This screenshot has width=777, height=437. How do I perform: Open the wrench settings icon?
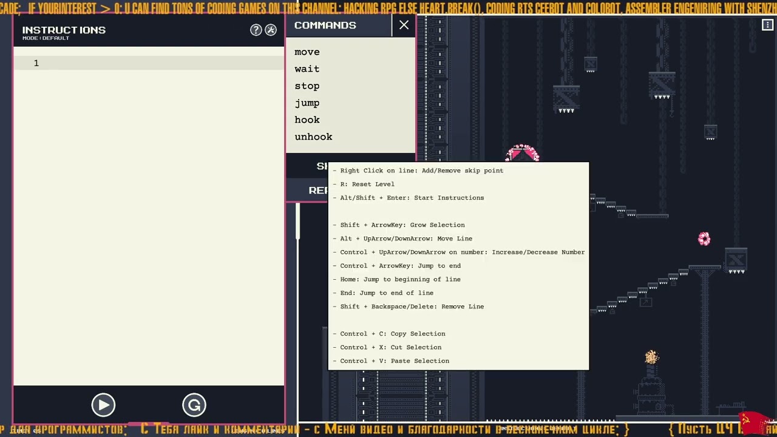(271, 30)
